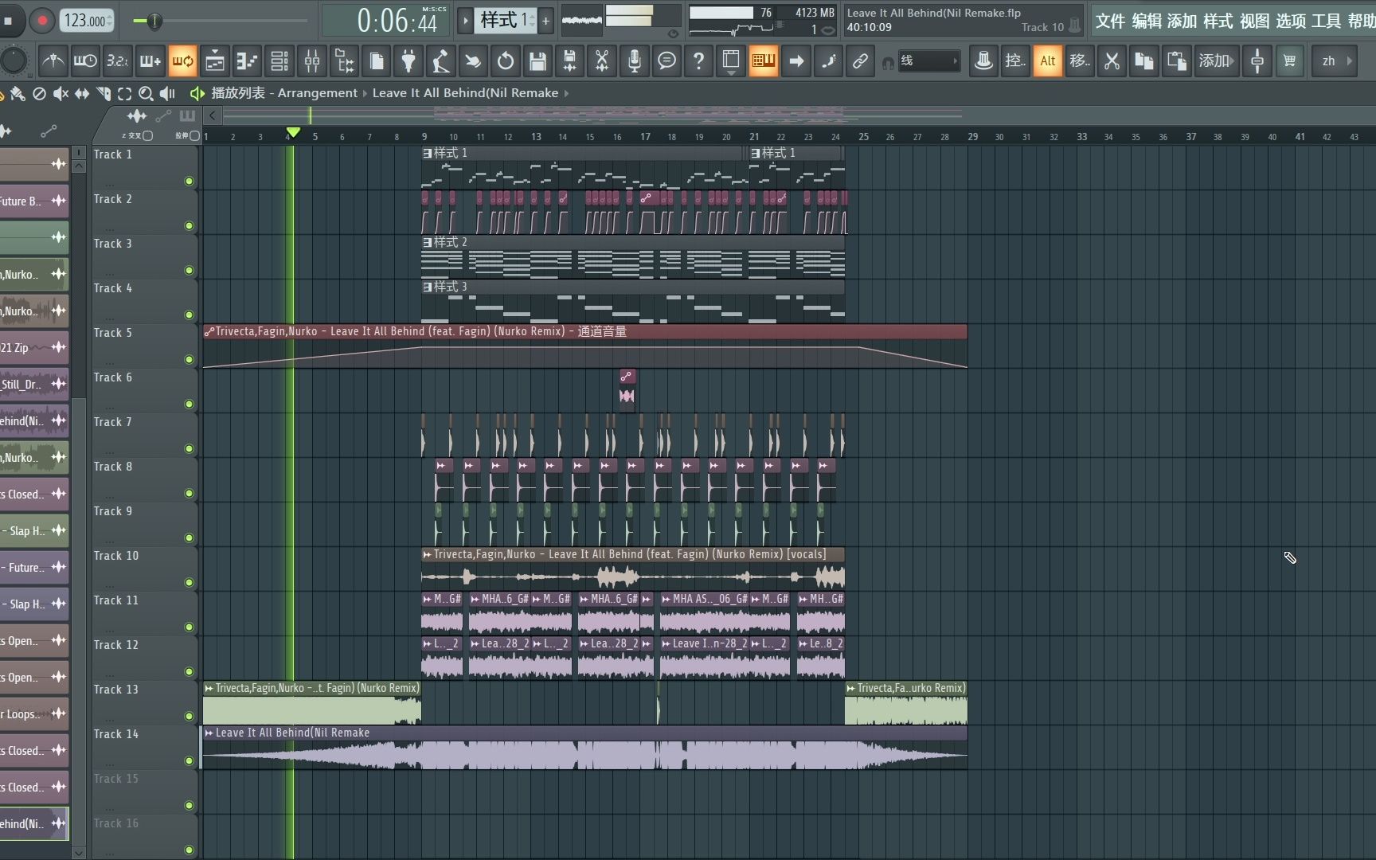1376x860 pixels.
Task: Click the render to audio file icon
Action: (570, 61)
